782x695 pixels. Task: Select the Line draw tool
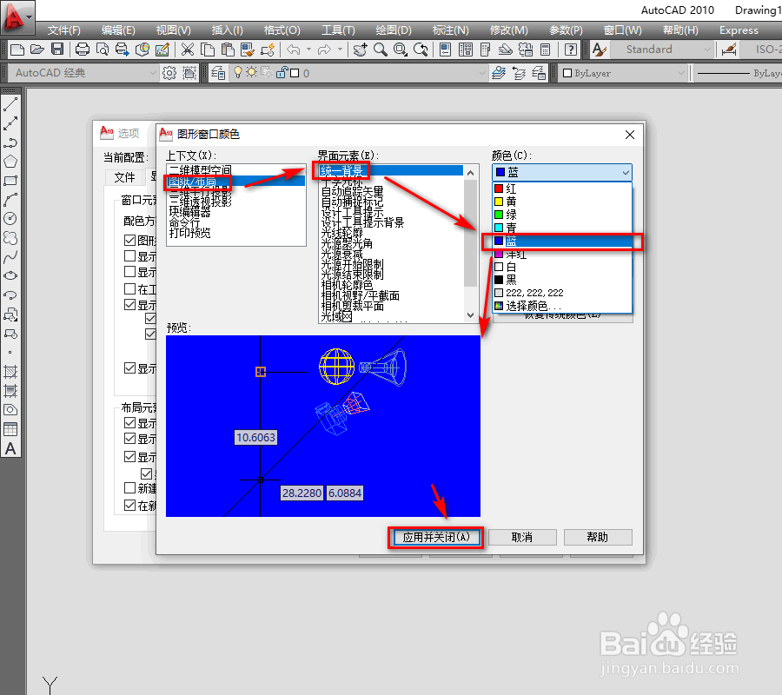point(10,104)
